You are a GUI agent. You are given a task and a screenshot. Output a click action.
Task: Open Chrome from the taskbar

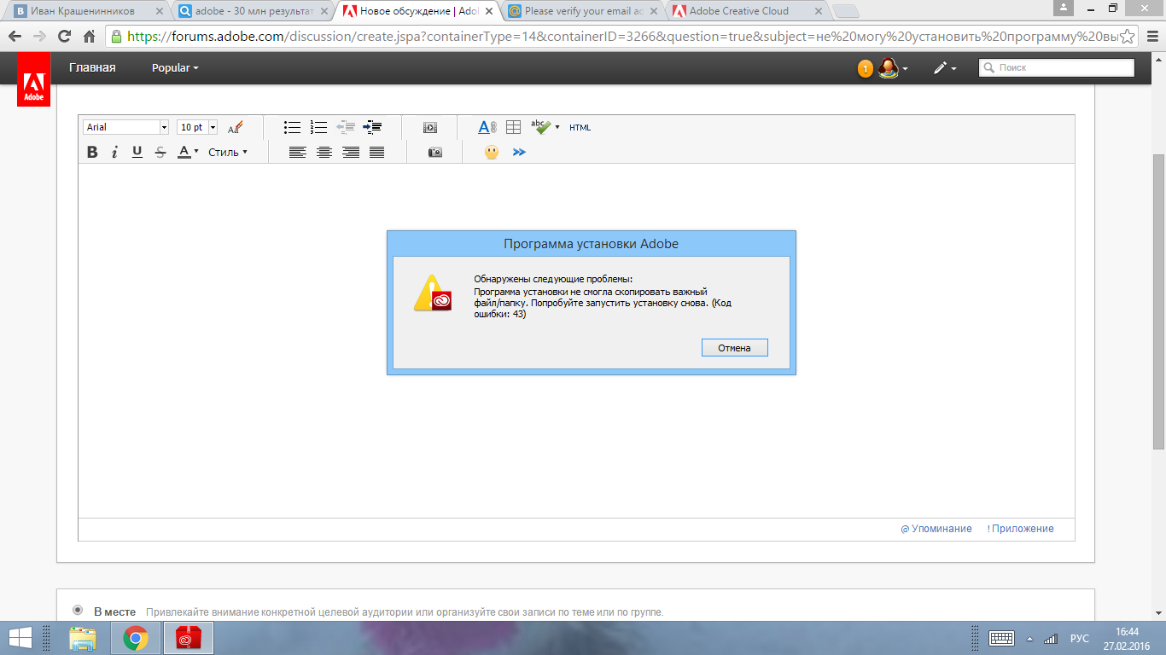(135, 638)
